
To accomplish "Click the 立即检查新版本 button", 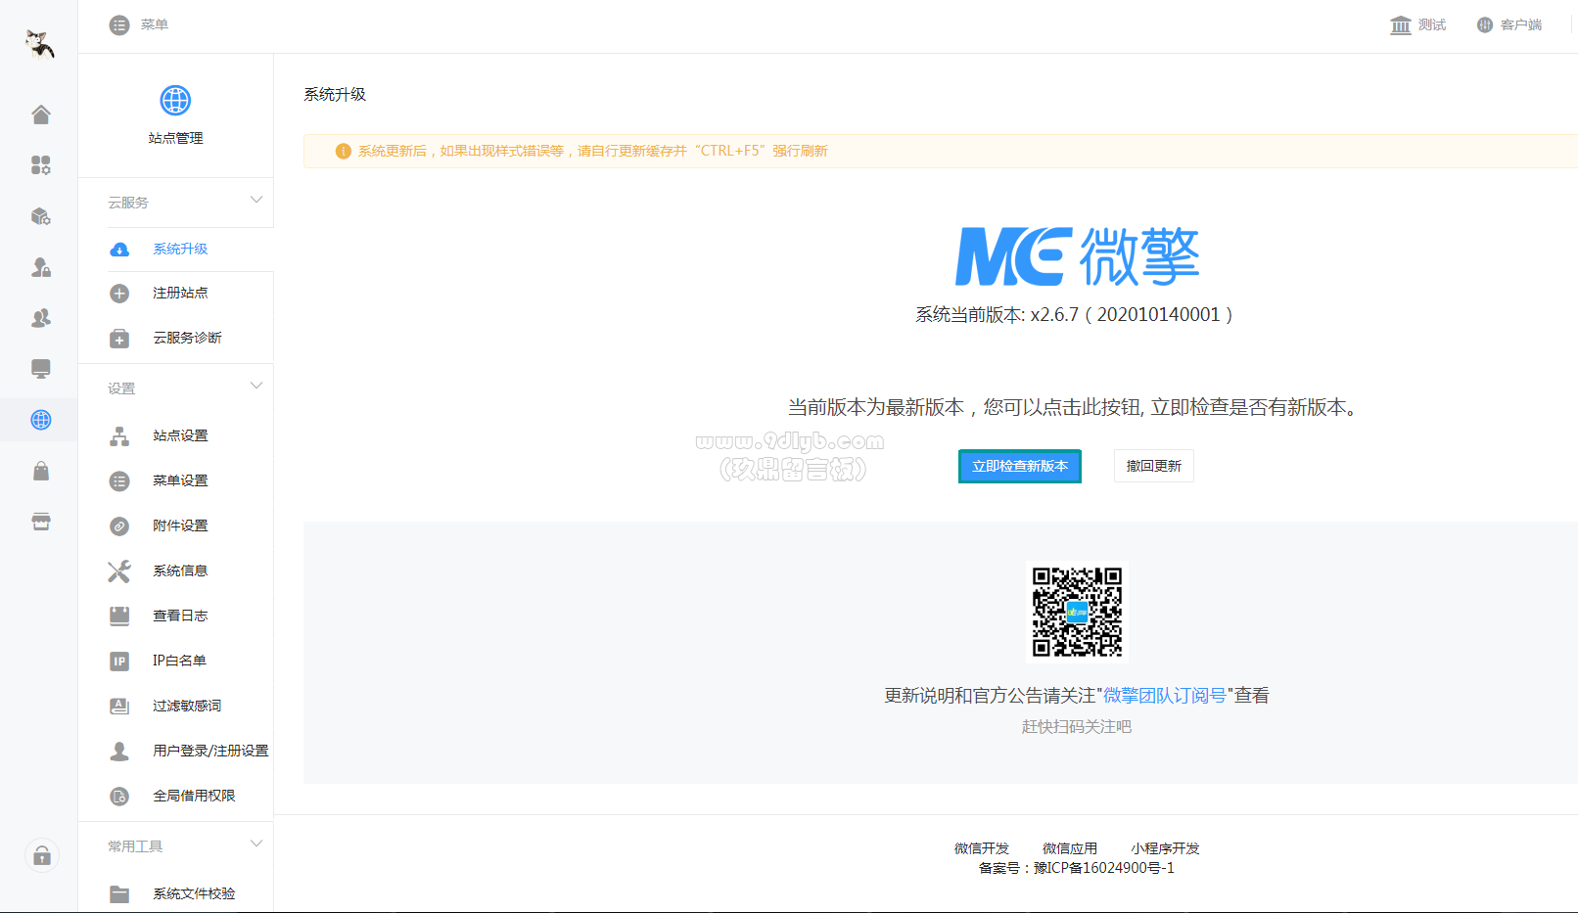I will [1020, 467].
